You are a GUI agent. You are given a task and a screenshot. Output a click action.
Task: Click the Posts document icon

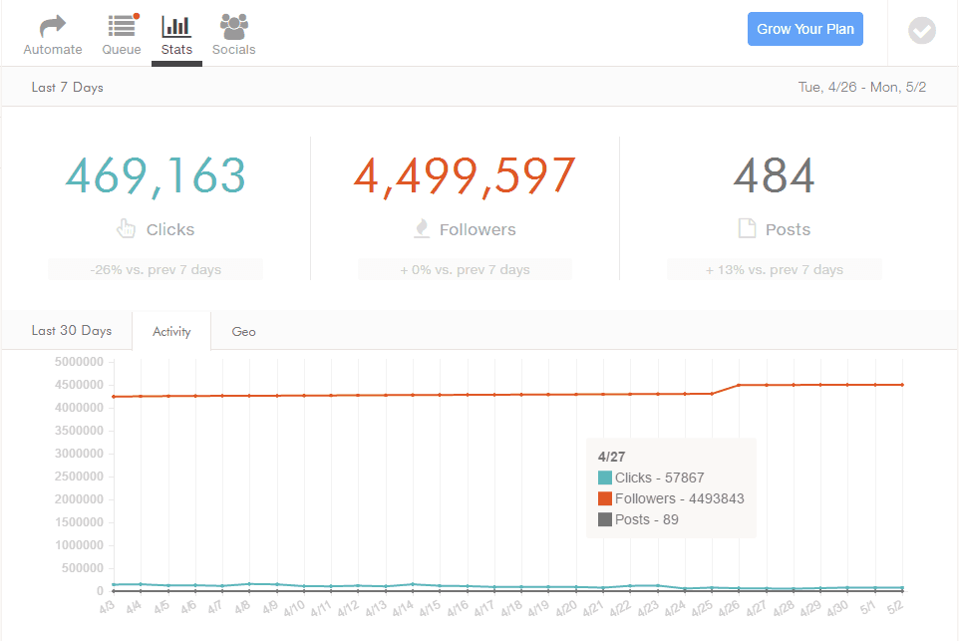[x=747, y=229]
